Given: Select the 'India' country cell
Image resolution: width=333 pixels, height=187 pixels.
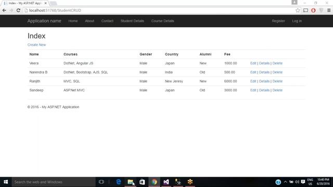Looking at the screenshot, I should [x=169, y=72].
